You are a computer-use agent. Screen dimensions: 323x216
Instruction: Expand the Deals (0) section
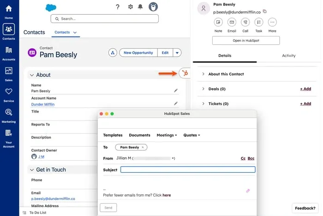pyautogui.click(x=203, y=89)
